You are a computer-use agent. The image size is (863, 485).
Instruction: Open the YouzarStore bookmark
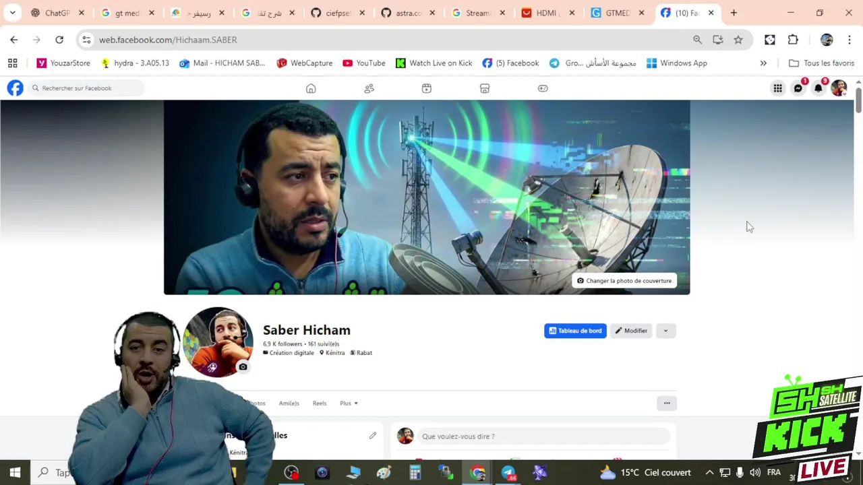63,63
